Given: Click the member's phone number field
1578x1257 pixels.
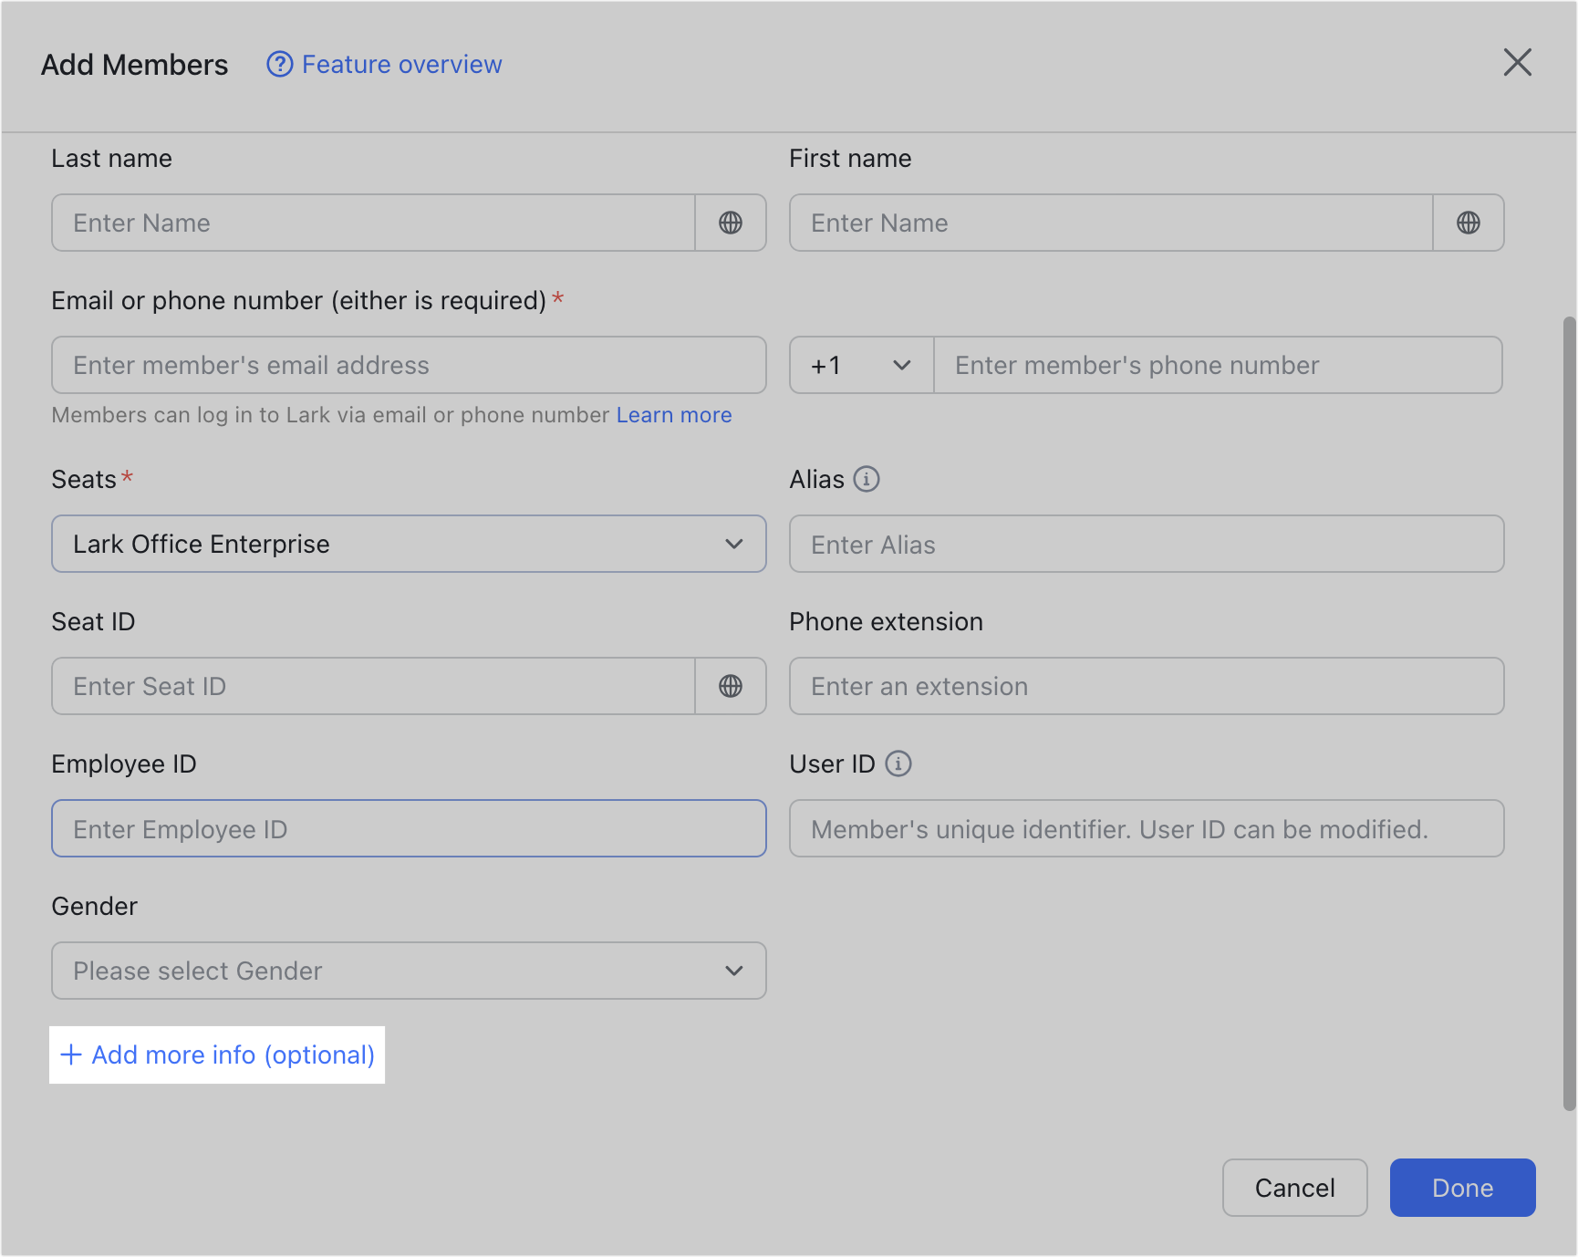Looking at the screenshot, I should point(1219,365).
